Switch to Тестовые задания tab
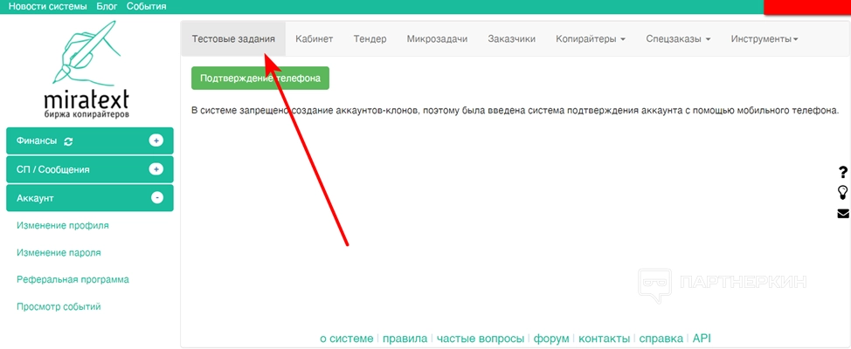 pos(233,39)
